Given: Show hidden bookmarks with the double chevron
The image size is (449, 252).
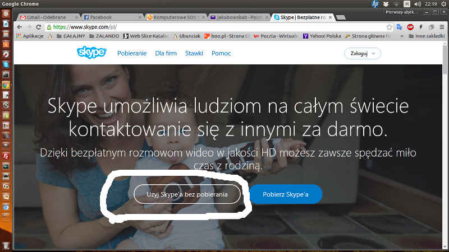Looking at the screenshot, I should pyautogui.click(x=402, y=36).
